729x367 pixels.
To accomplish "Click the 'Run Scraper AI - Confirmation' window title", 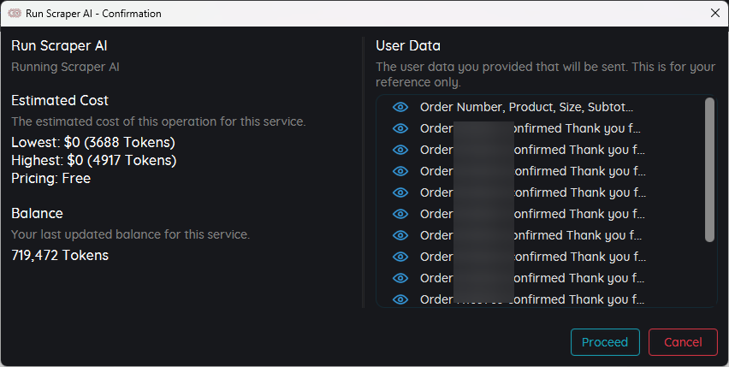I will pyautogui.click(x=95, y=14).
